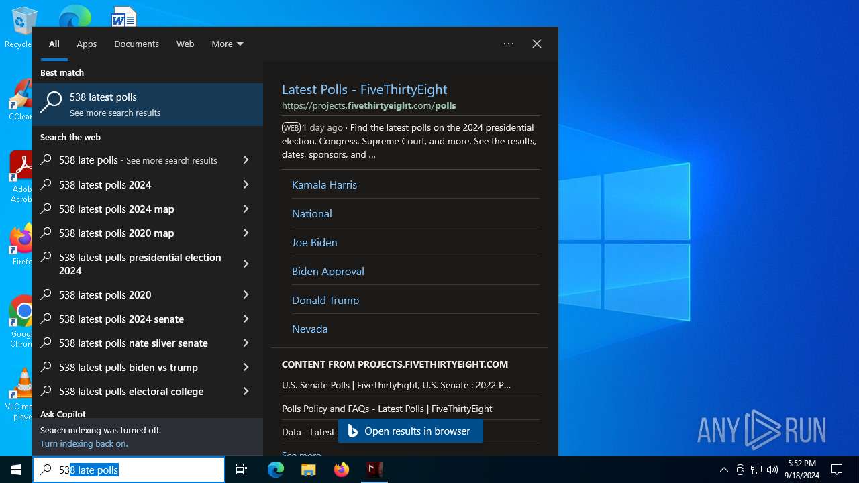Image resolution: width=859 pixels, height=483 pixels.
Task: Close the search panel with X
Action: [x=537, y=44]
